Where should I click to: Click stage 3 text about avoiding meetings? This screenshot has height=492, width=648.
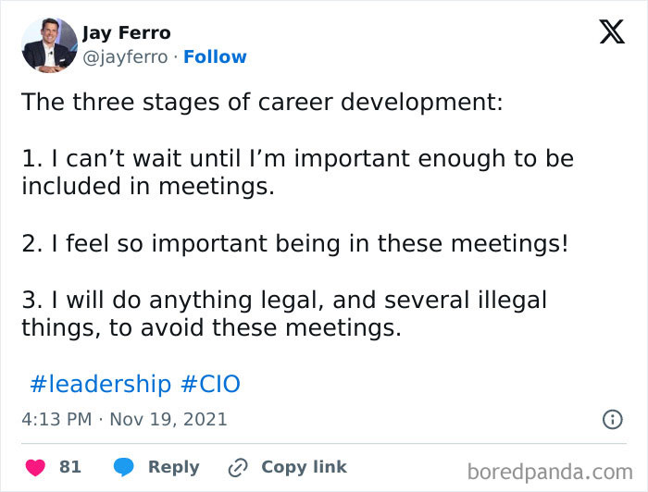[283, 314]
